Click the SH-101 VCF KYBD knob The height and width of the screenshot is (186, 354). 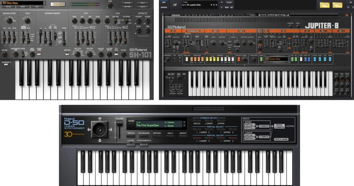click(x=98, y=21)
